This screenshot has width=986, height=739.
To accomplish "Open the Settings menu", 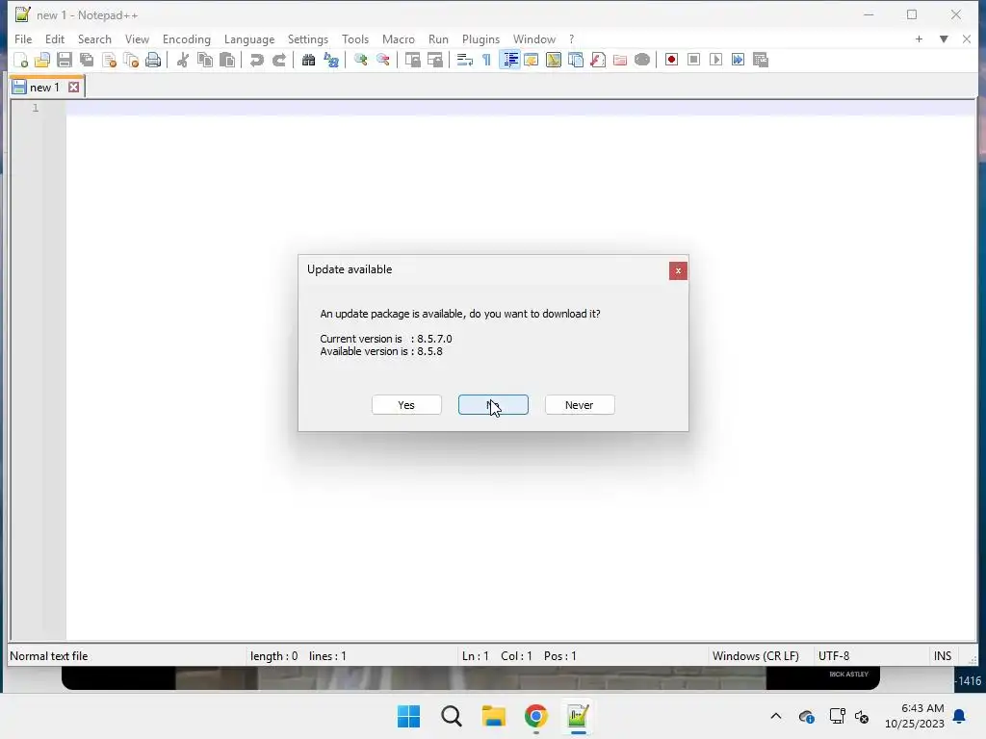I will point(307,38).
